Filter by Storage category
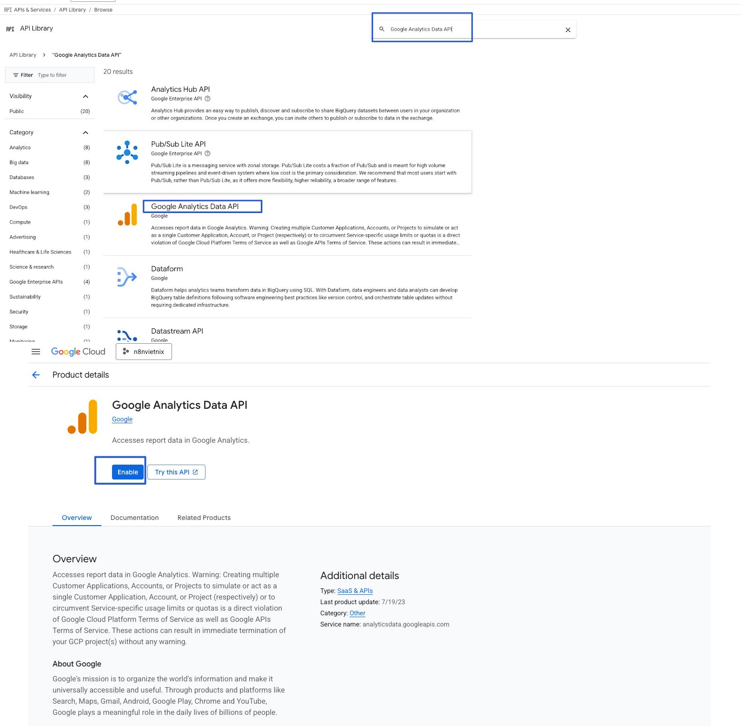 point(50,326)
